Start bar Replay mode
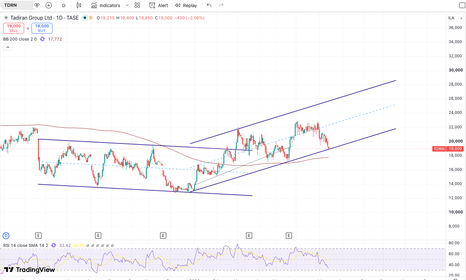 [186, 5]
